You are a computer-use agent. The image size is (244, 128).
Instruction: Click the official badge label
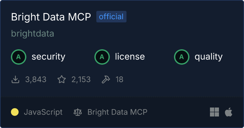(111, 17)
